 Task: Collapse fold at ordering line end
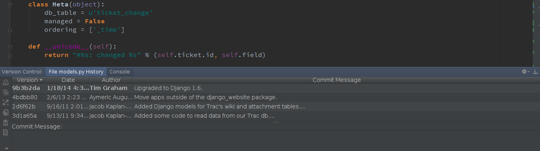(9, 30)
